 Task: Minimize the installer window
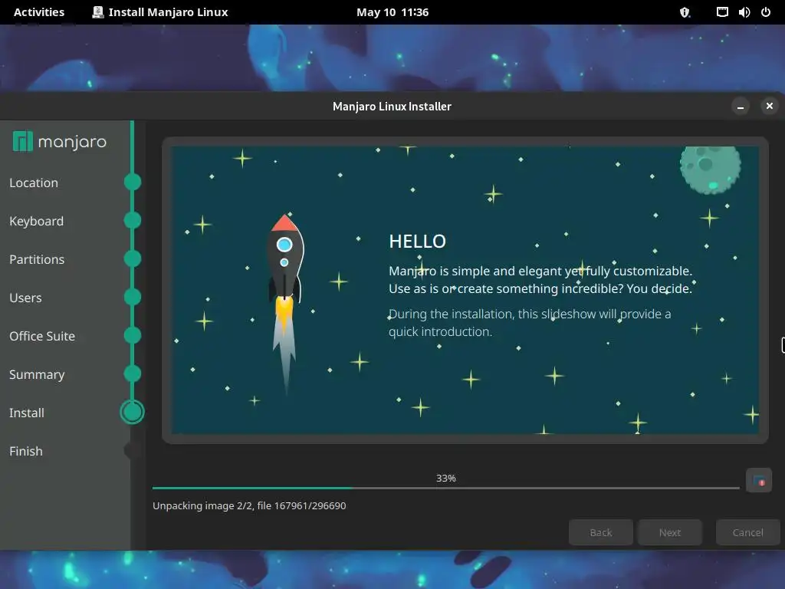click(741, 106)
